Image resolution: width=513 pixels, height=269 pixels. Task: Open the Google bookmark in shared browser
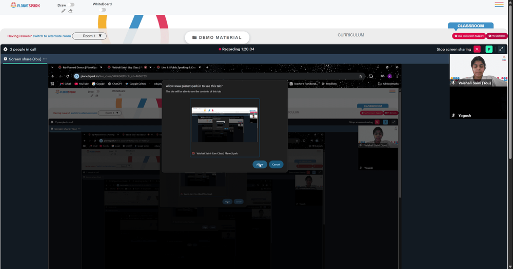click(x=98, y=84)
